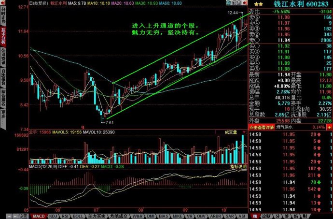Switch to the KDJ indicator tab

click(53, 217)
